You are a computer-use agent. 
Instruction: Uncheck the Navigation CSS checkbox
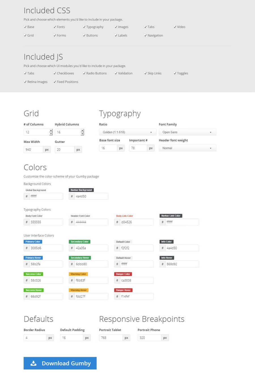(x=145, y=35)
